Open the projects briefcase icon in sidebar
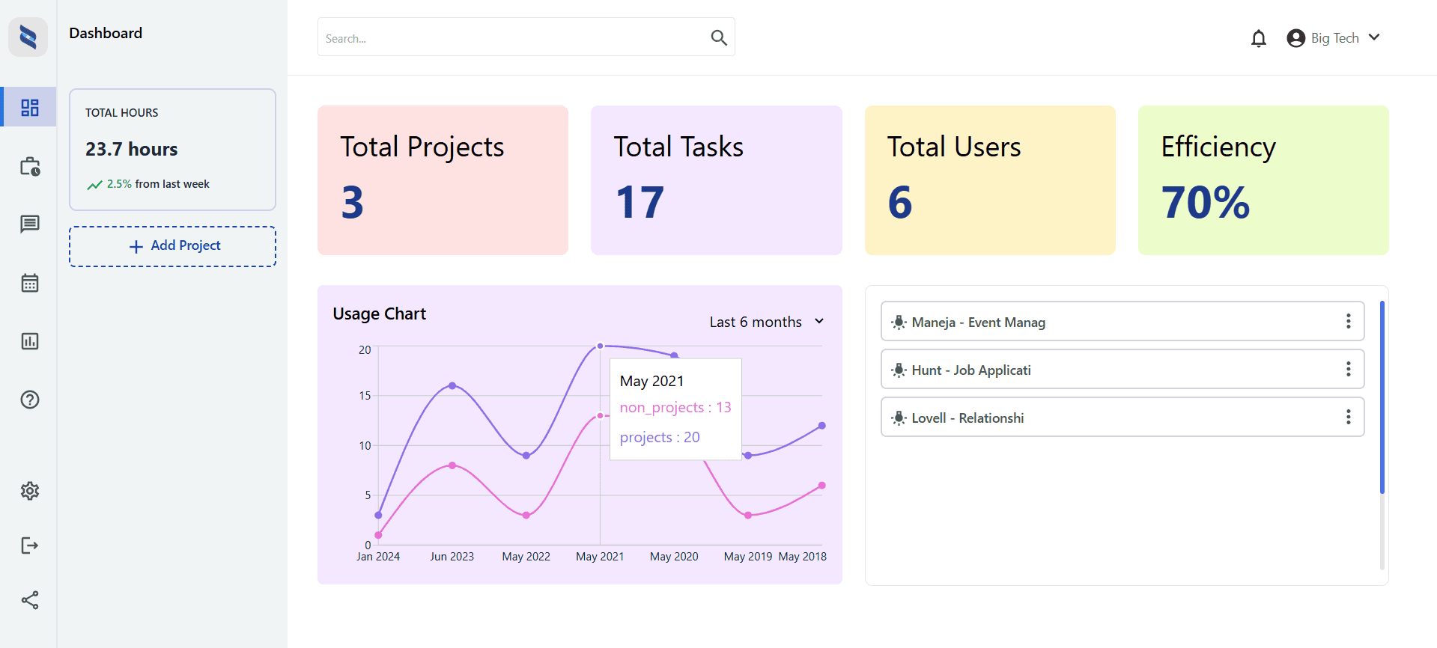Screen dimensions: 1437x648 click(x=30, y=166)
